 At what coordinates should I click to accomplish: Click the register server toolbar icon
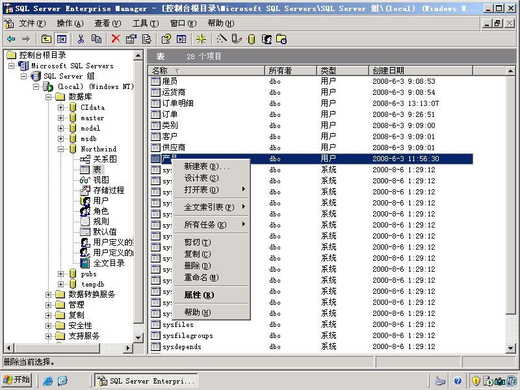tap(237, 39)
